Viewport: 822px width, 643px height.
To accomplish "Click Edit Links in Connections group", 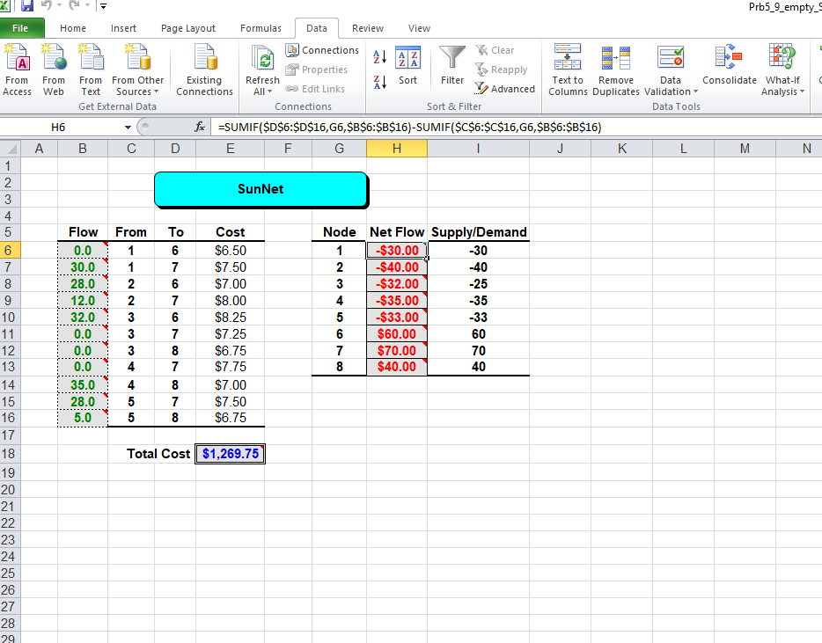I will pos(316,89).
